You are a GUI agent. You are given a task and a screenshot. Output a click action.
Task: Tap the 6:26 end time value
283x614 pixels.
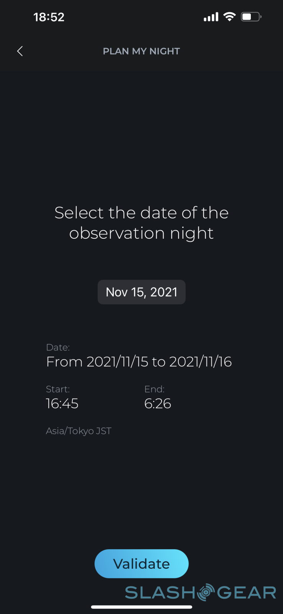point(157,403)
